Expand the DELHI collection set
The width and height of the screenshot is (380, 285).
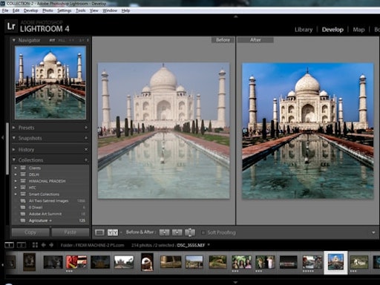click(16, 174)
